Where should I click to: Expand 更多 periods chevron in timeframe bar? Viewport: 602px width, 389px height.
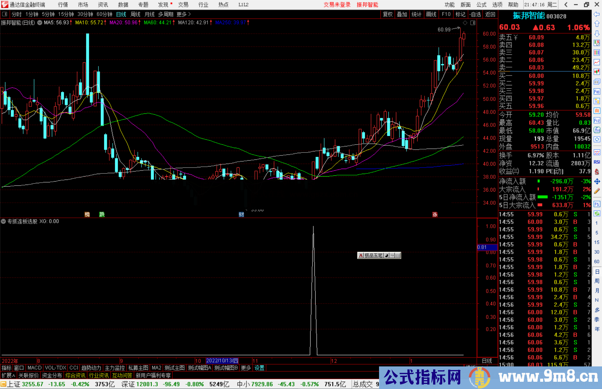click(x=190, y=14)
